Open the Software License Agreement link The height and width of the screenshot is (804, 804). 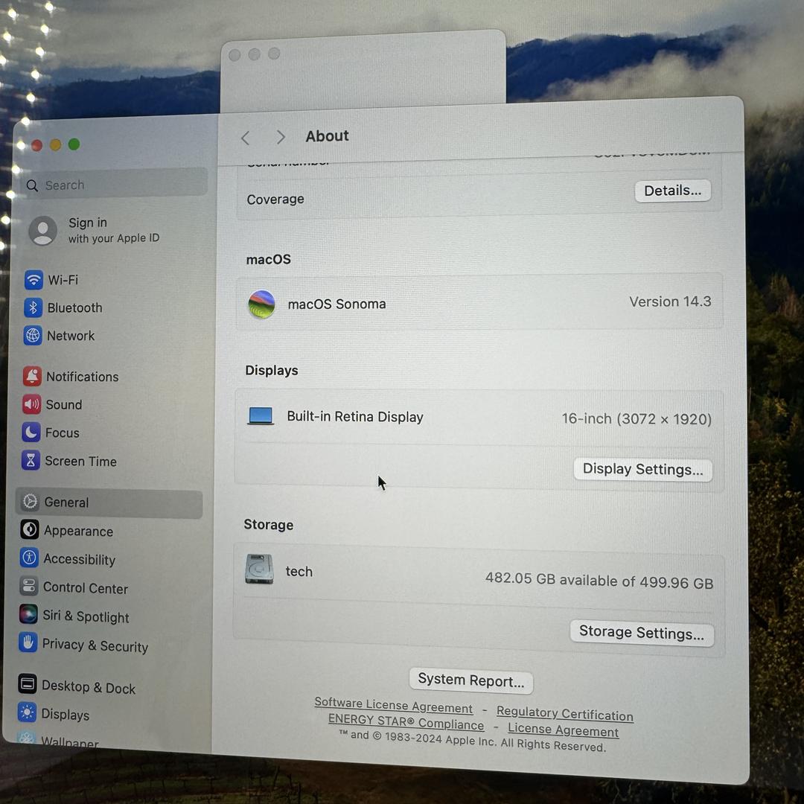tap(393, 705)
